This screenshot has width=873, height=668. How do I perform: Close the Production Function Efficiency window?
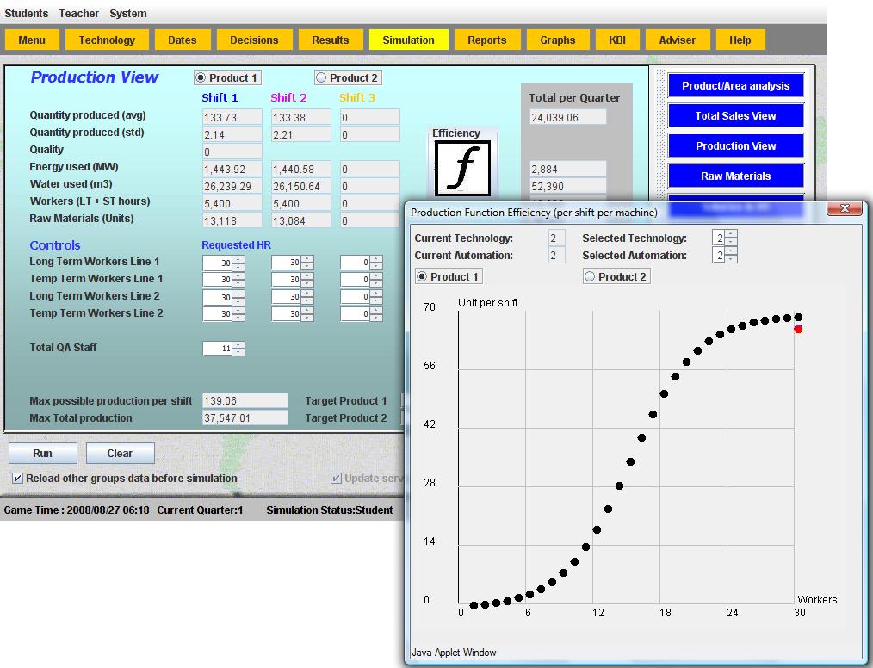click(x=844, y=209)
